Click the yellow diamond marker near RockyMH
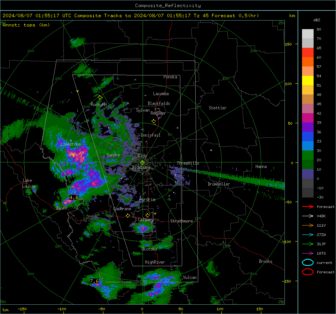Image resolution: width=336 pixels, height=314 pixels. click(x=100, y=97)
